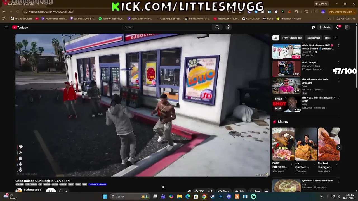Open the All Bookmarks folder
Screen dimensions: 358x201
point(346,19)
